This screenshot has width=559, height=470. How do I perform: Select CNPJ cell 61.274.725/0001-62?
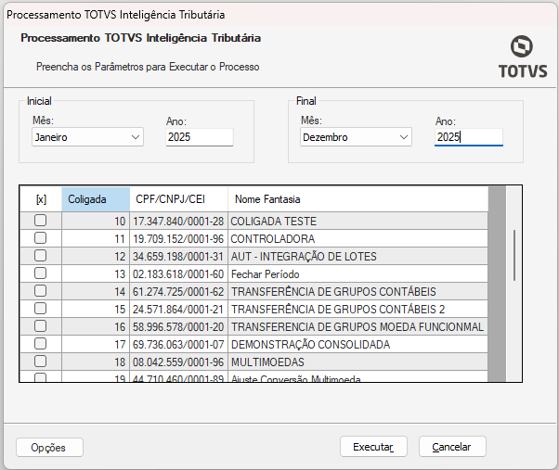tap(178, 291)
